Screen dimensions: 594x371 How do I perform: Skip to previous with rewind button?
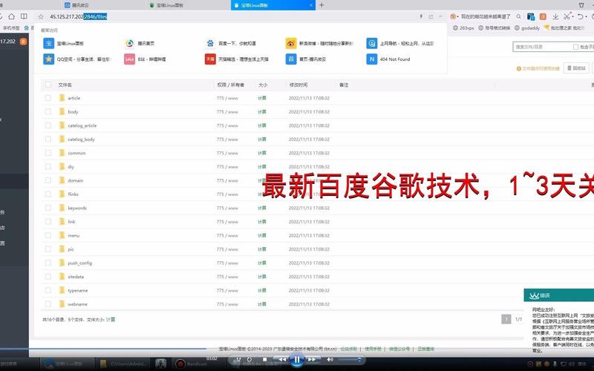pyautogui.click(x=282, y=359)
